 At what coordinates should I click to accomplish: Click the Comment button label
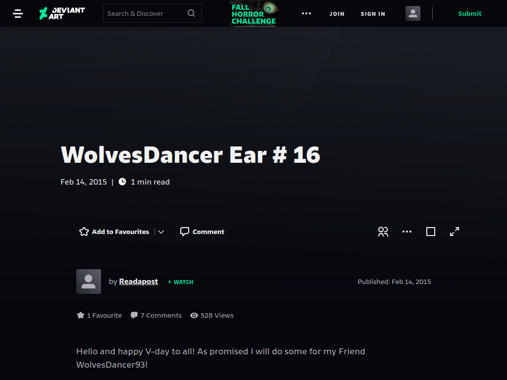coord(208,232)
